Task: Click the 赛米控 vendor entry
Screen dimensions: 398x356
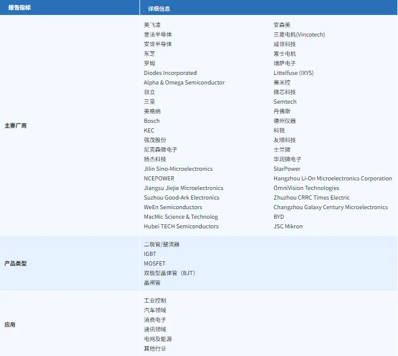Action: 282,83
